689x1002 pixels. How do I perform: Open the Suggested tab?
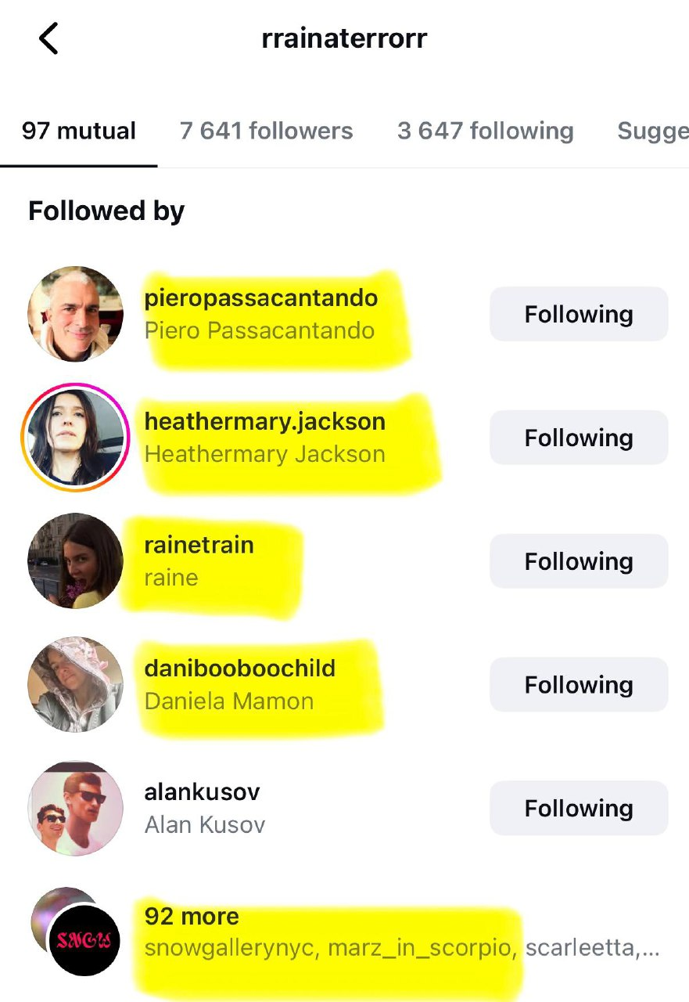coord(653,131)
